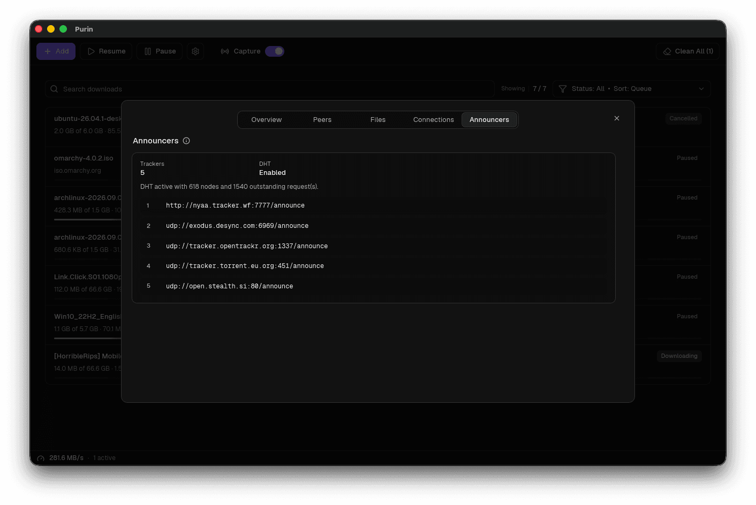756x505 pixels.
Task: Click the Capture broadcast icon
Action: 225,51
